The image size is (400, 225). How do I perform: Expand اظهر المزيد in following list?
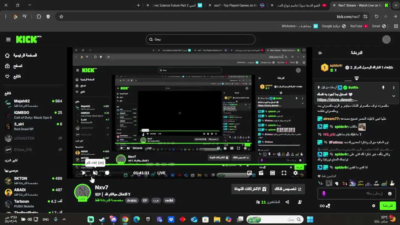point(11,160)
